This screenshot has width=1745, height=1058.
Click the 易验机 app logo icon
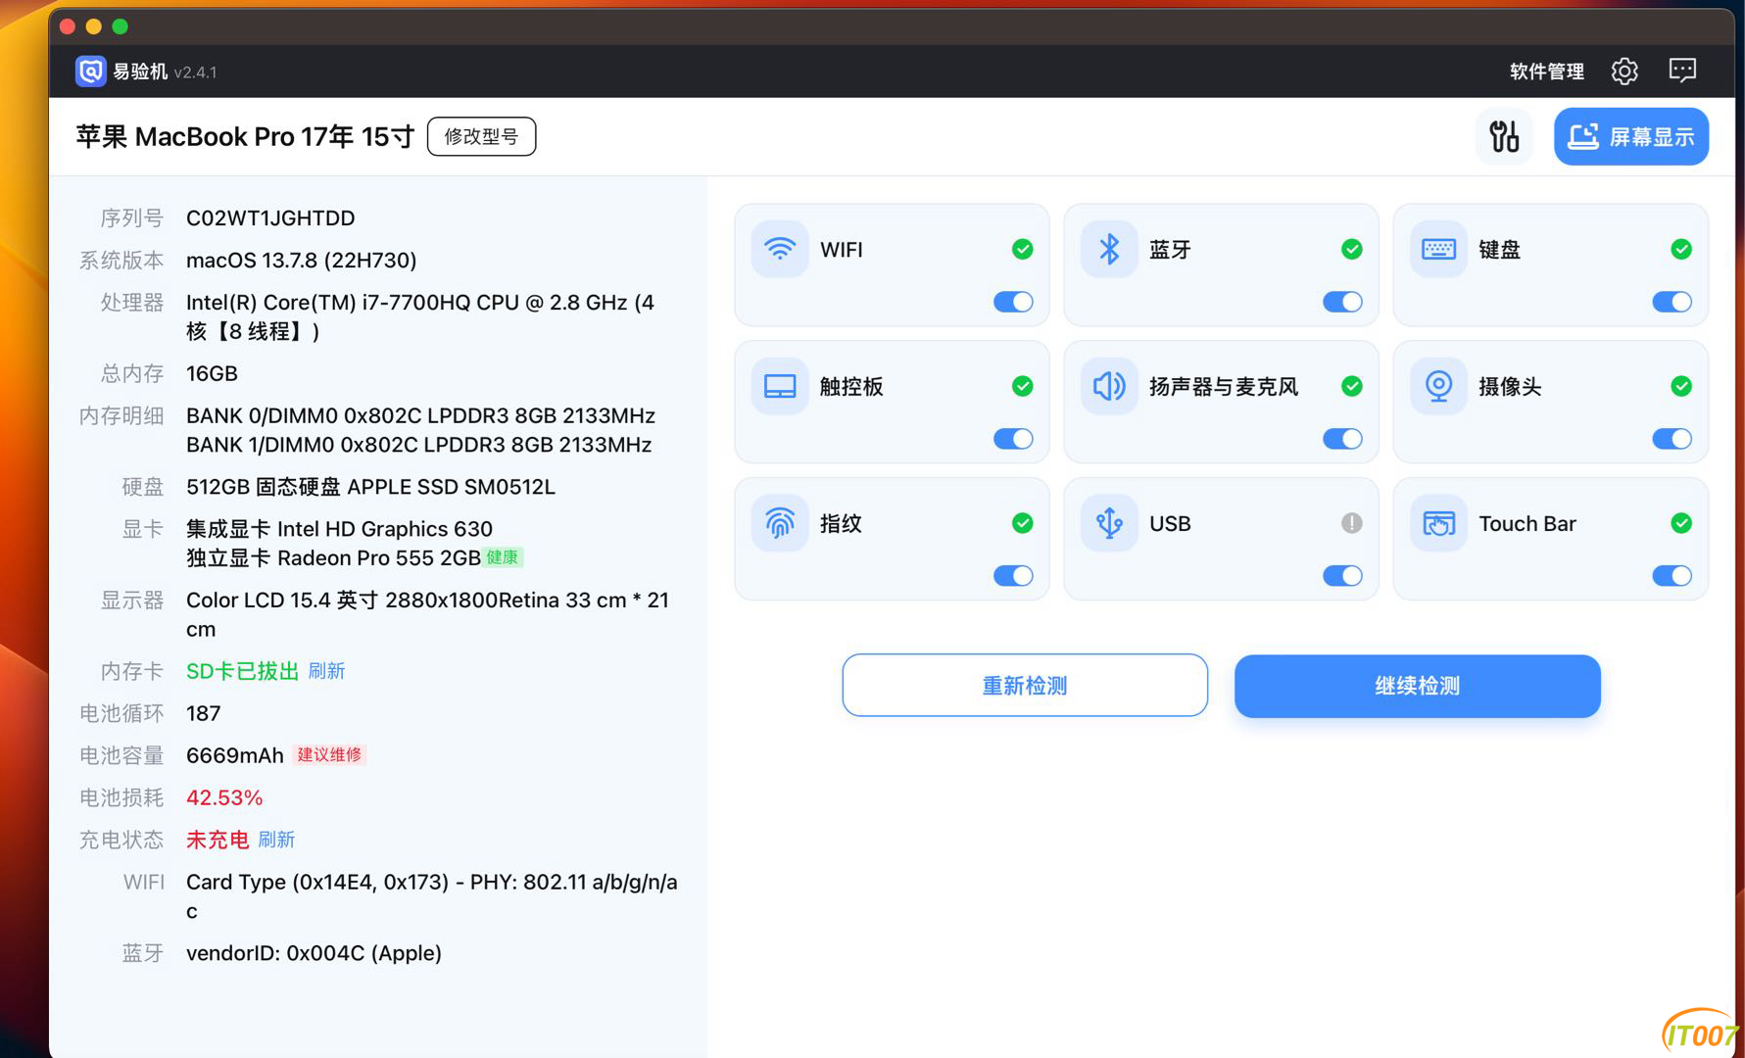pos(90,71)
